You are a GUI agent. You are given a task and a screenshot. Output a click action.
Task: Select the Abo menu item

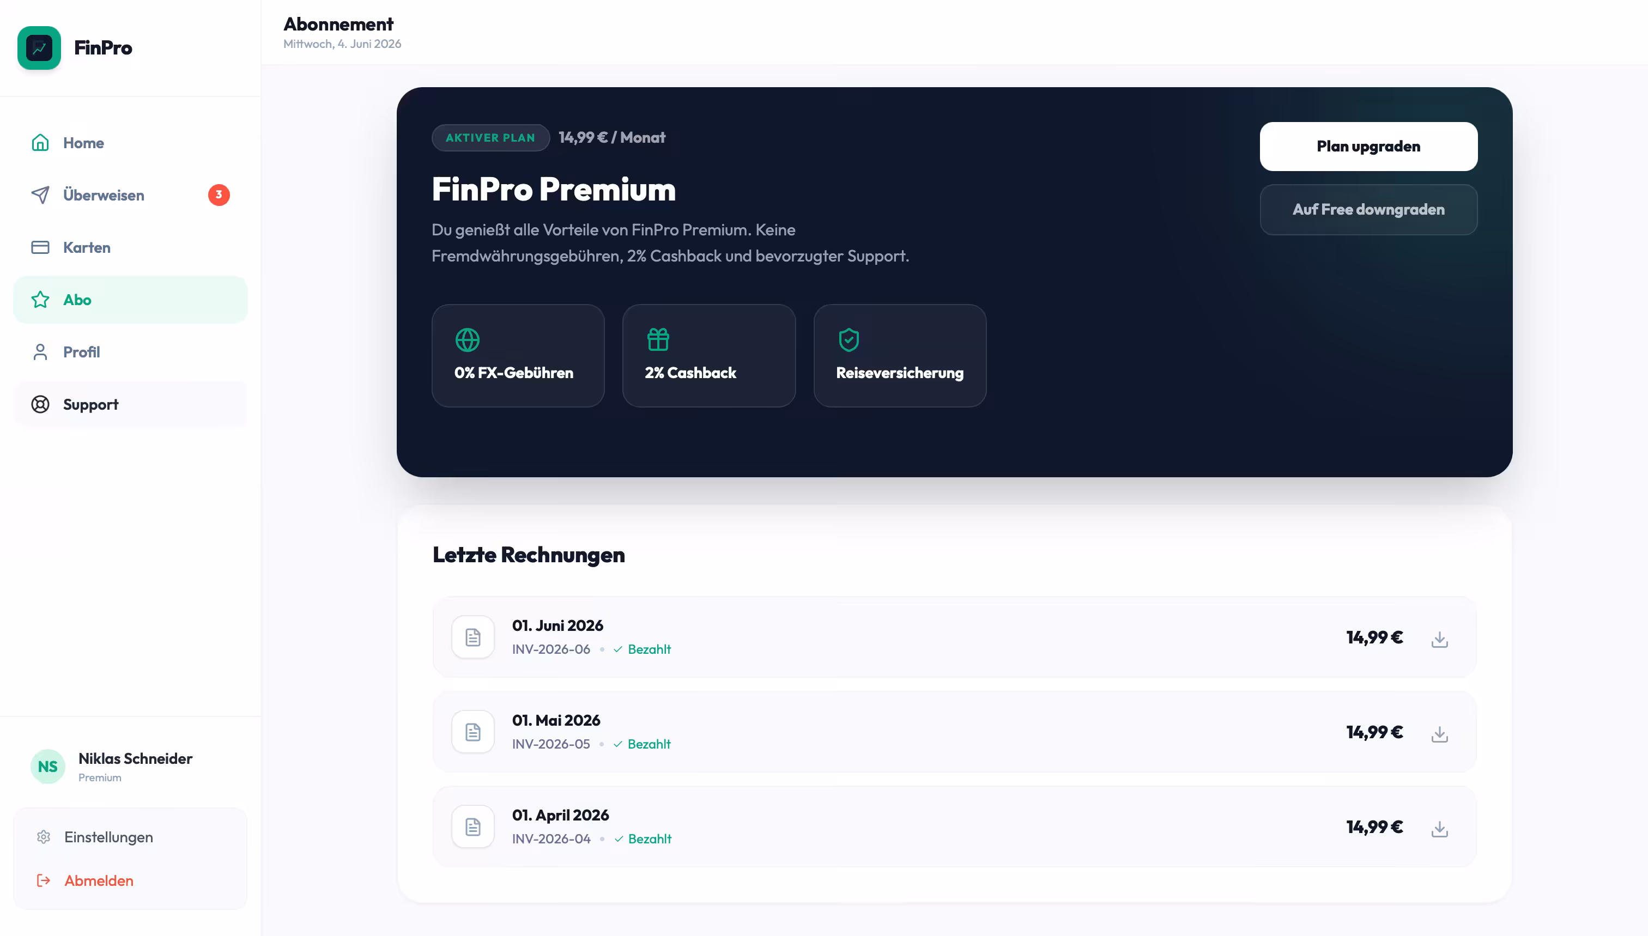coord(130,300)
